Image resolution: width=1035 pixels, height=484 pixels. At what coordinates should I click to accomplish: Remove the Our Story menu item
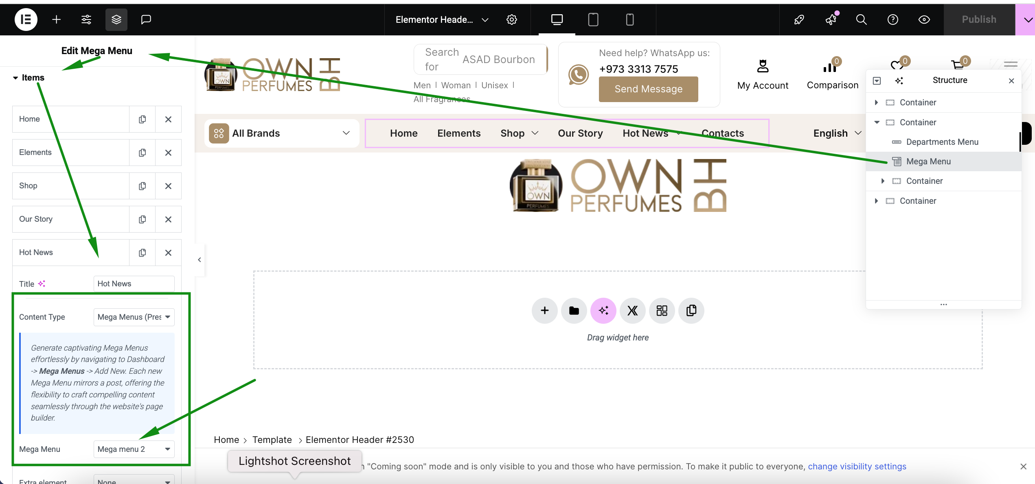point(168,219)
